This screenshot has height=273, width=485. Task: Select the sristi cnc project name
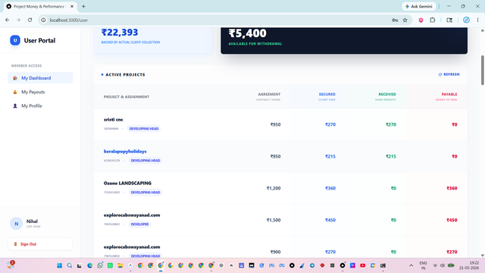pyautogui.click(x=113, y=120)
